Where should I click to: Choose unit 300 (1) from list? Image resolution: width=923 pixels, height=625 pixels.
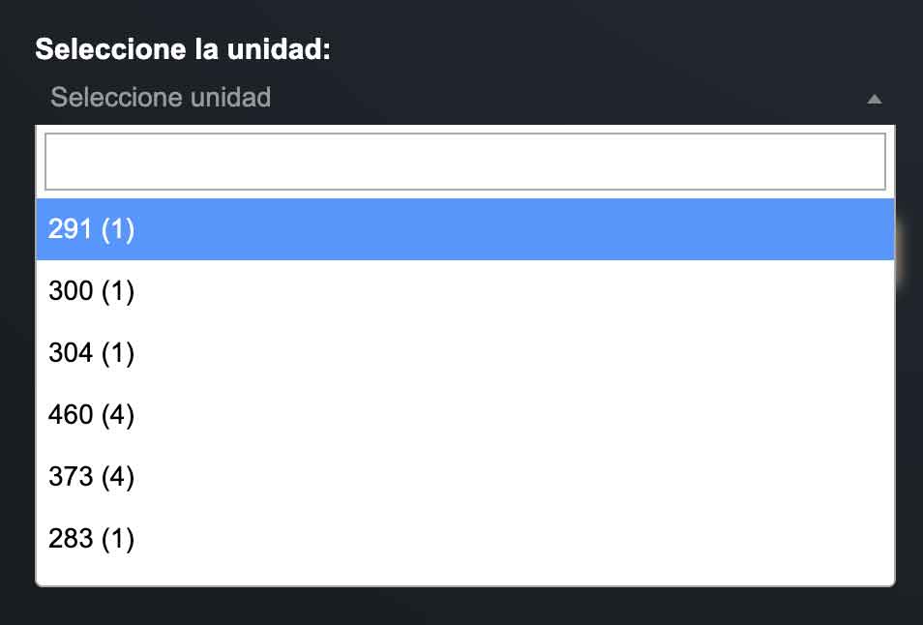pos(465,290)
